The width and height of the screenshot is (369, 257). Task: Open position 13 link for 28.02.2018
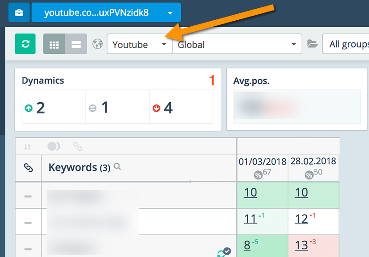(x=301, y=245)
